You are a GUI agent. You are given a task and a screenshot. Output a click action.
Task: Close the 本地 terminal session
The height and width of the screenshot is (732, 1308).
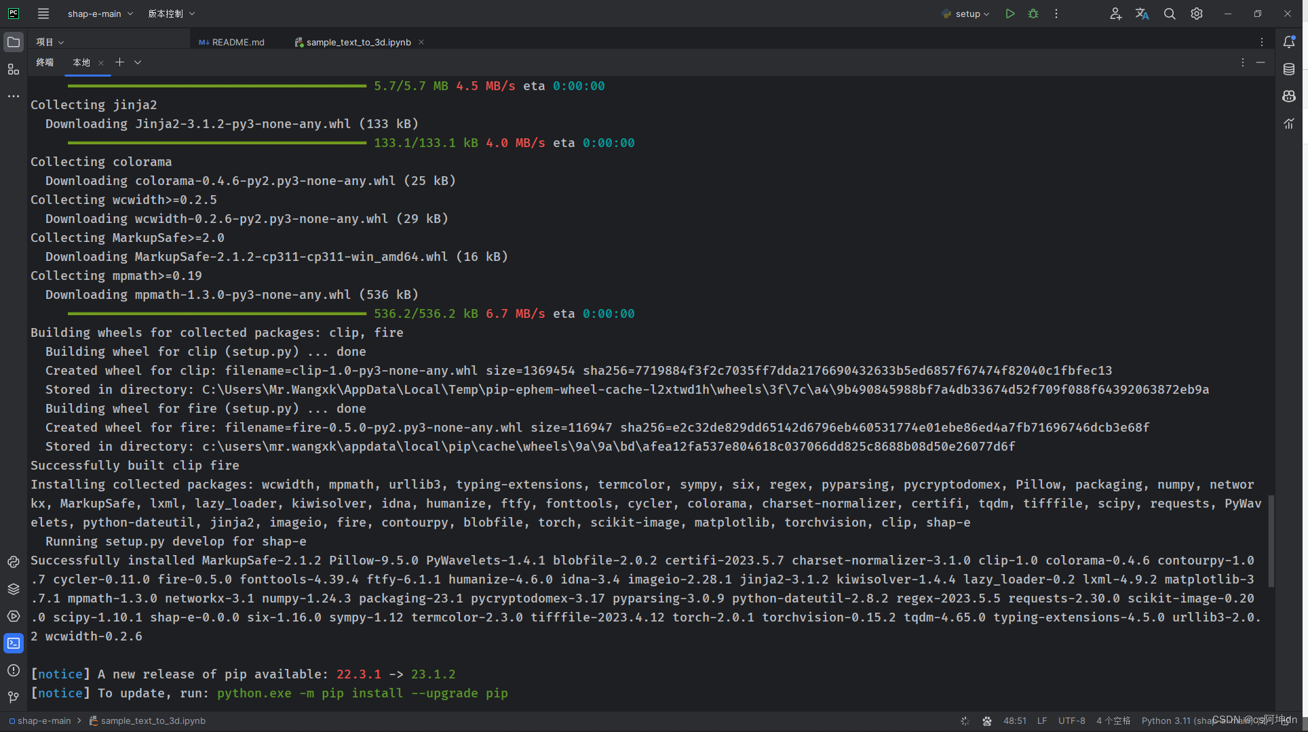tap(101, 62)
